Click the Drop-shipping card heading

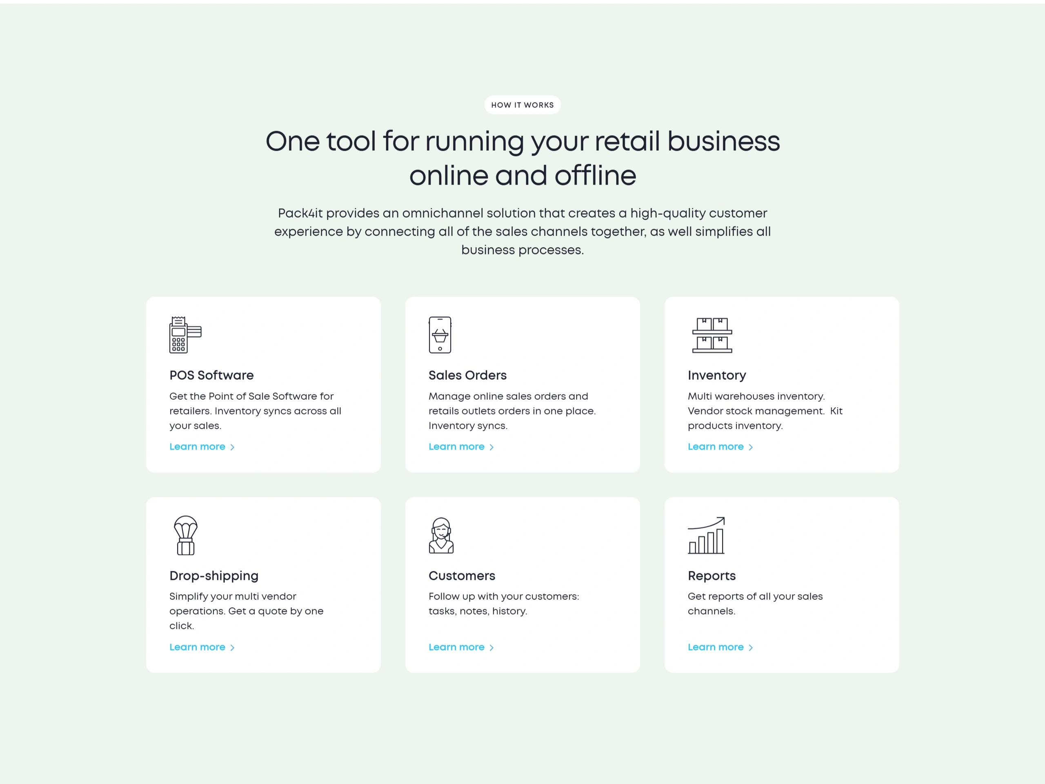click(213, 576)
